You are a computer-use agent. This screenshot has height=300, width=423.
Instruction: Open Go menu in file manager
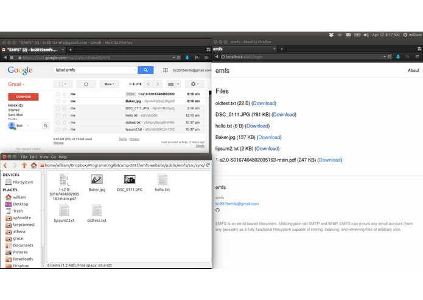(x=54, y=157)
